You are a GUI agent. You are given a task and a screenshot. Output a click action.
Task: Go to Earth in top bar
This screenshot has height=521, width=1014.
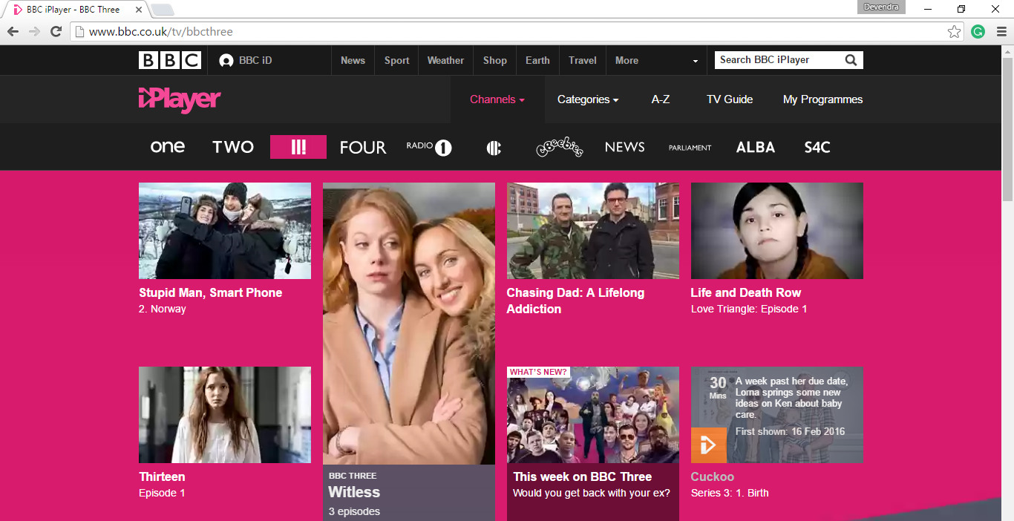(x=537, y=61)
